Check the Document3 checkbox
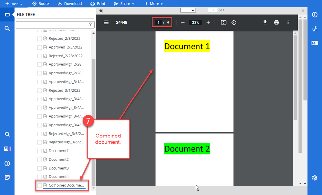The width and height of the screenshot is (322, 195). click(x=39, y=168)
